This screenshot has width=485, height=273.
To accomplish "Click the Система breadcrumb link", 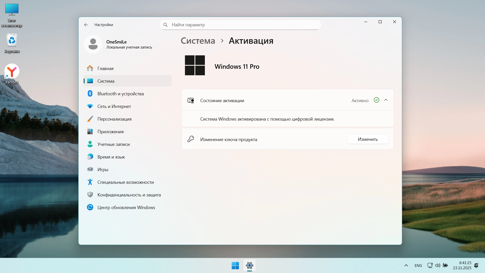I will click(x=198, y=41).
